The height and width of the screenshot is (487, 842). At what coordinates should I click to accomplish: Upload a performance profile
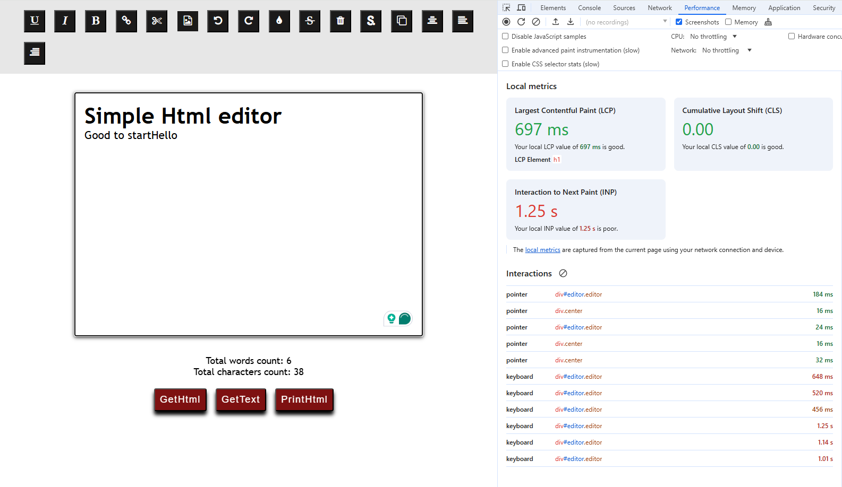coord(556,22)
